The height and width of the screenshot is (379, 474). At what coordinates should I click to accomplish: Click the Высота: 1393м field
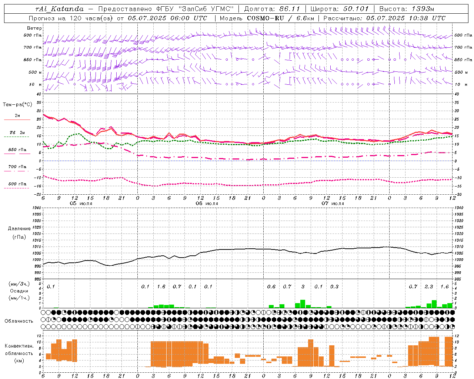click(407, 9)
